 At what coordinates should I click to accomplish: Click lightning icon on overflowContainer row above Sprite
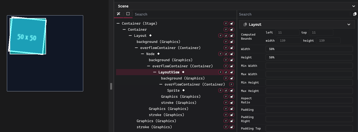click(x=232, y=84)
